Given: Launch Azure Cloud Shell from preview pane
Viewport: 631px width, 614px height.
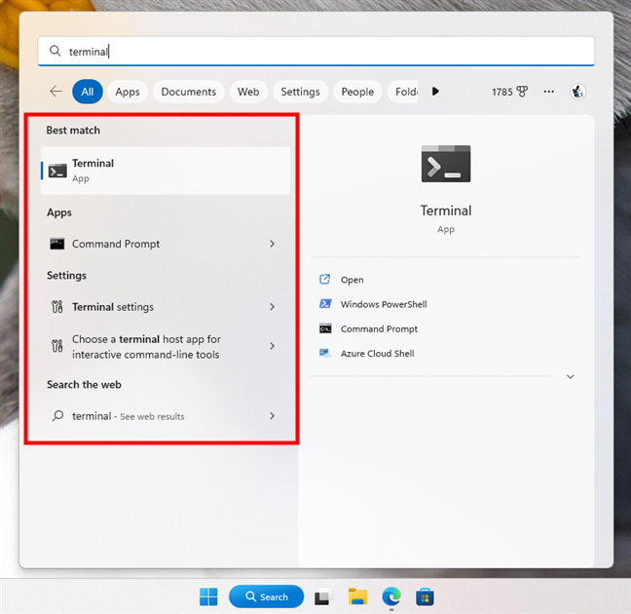Looking at the screenshot, I should click(377, 354).
